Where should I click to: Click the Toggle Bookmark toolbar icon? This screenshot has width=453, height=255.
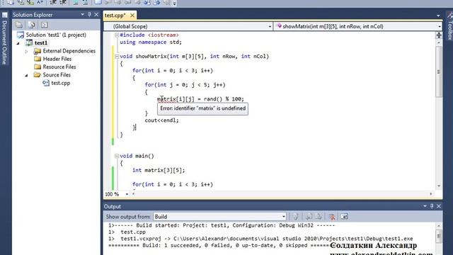pyautogui.click(x=98, y=2)
